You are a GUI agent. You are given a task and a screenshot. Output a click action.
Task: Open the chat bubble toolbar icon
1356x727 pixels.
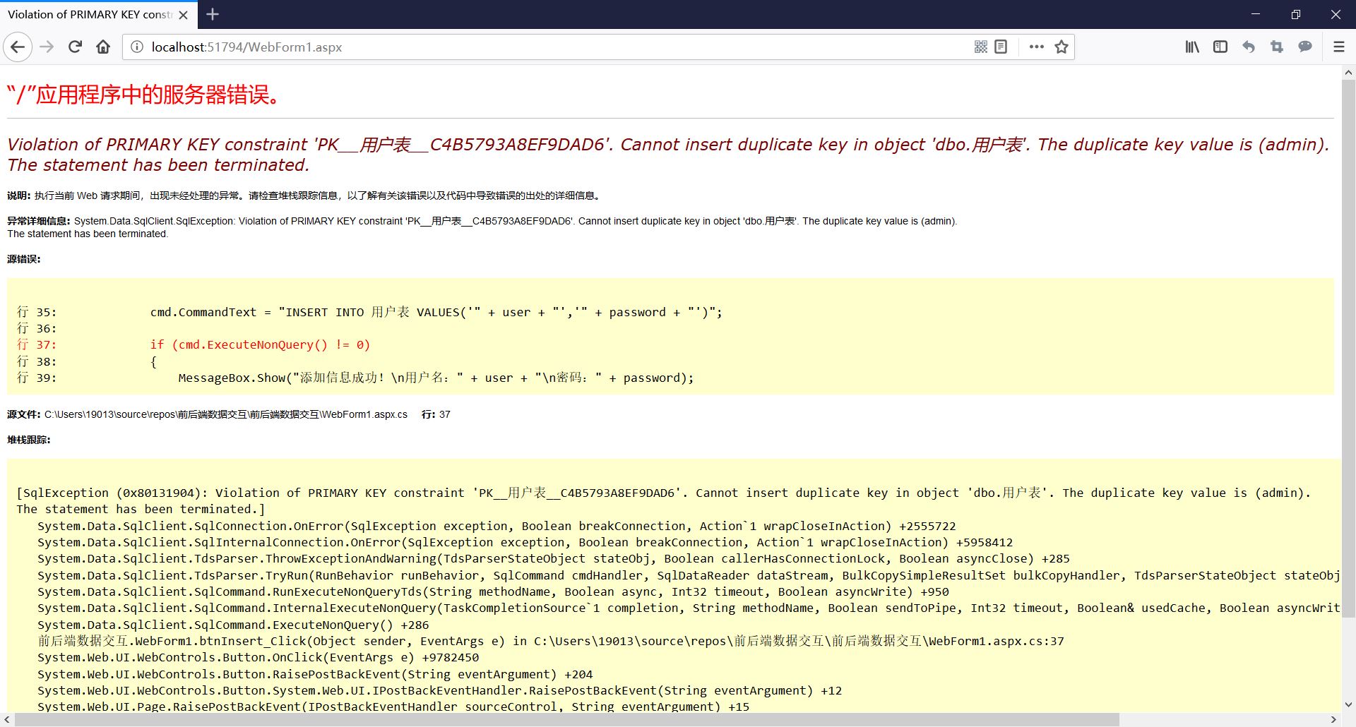pyautogui.click(x=1305, y=47)
